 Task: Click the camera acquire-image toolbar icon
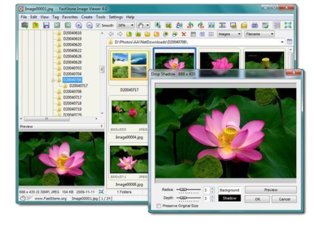tap(25, 25)
